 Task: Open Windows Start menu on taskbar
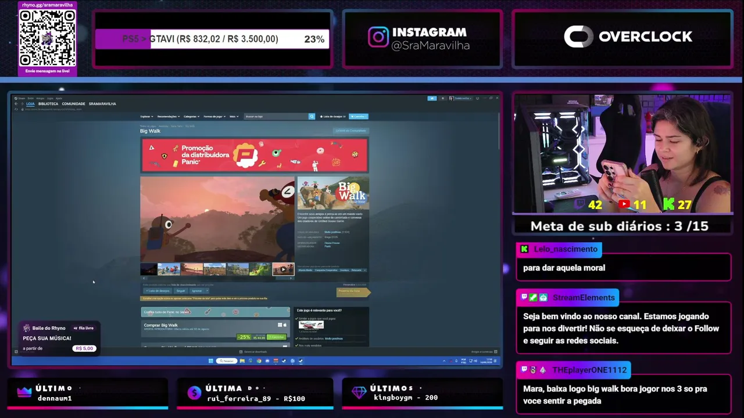(211, 361)
